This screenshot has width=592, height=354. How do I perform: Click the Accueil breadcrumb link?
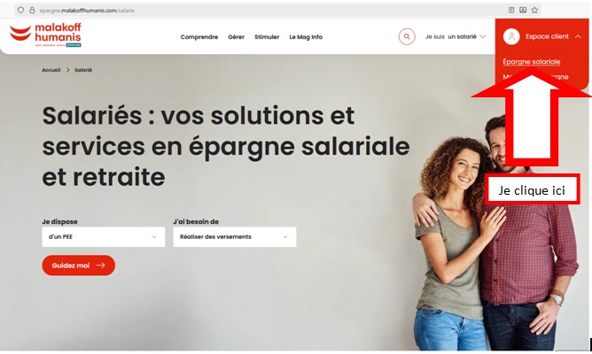[x=51, y=70]
